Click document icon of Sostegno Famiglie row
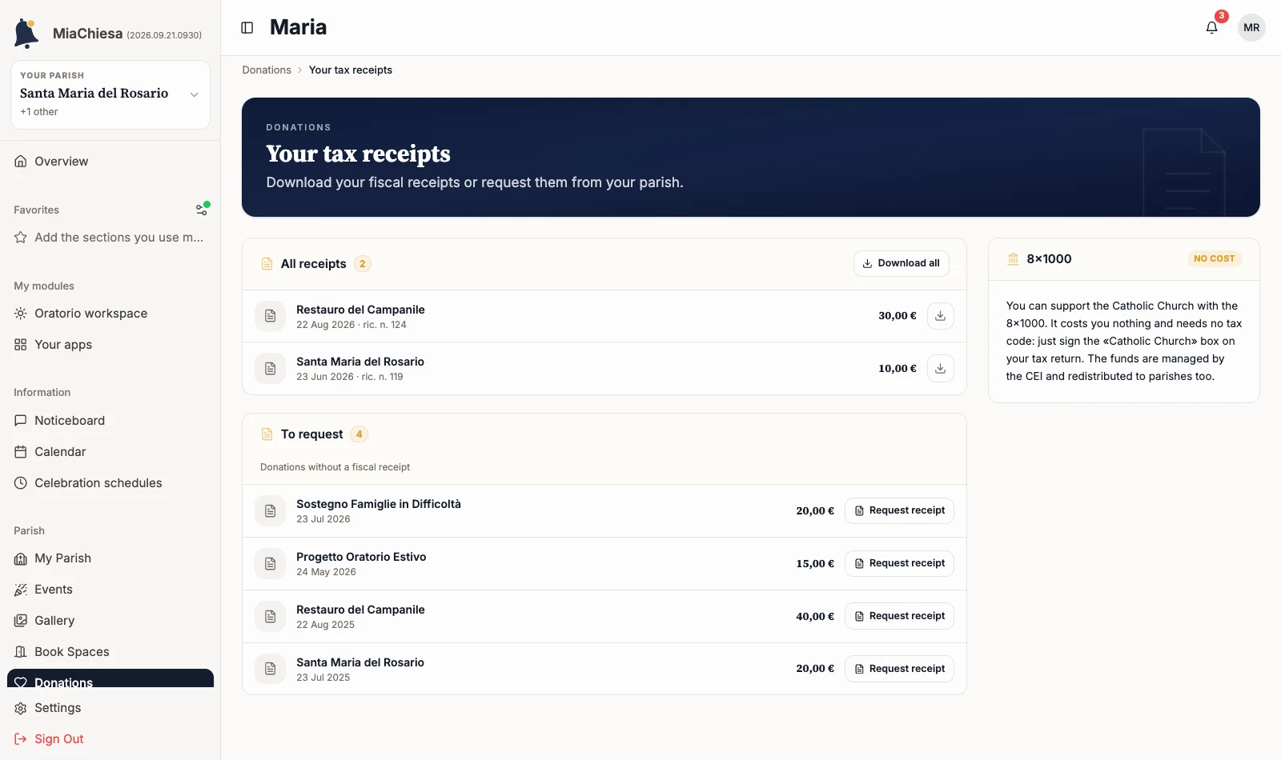Viewport: 1281px width, 760px height. [x=271, y=511]
